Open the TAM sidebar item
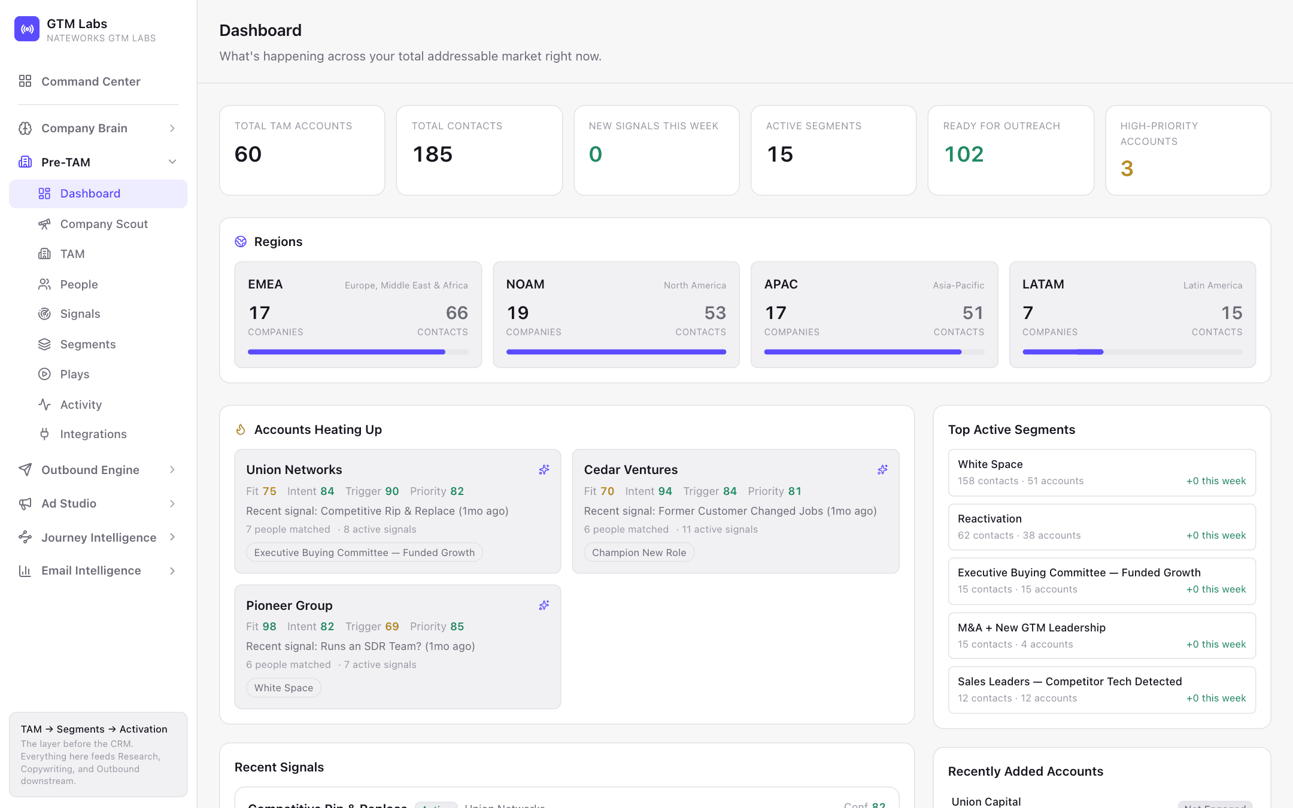The image size is (1293, 808). click(x=98, y=254)
